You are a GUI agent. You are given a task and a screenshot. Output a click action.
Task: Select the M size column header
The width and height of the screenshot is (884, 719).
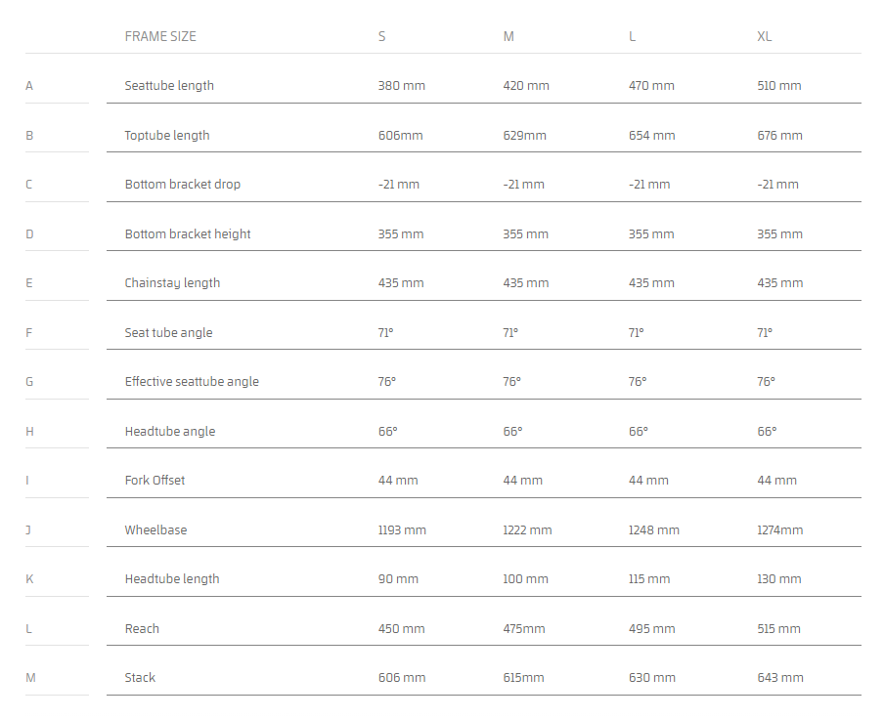[508, 36]
